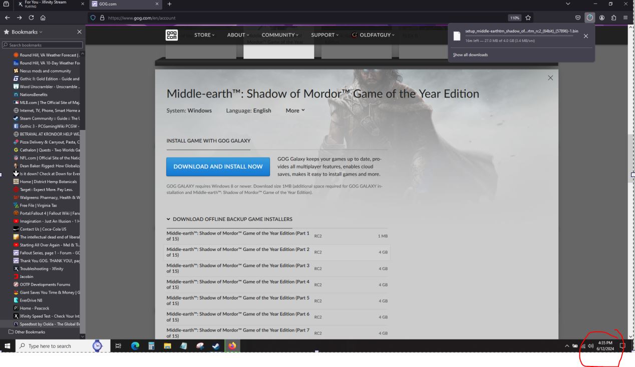Screen dimensions: 635x367
Task: Open File Explorer from the taskbar
Action: (167, 345)
